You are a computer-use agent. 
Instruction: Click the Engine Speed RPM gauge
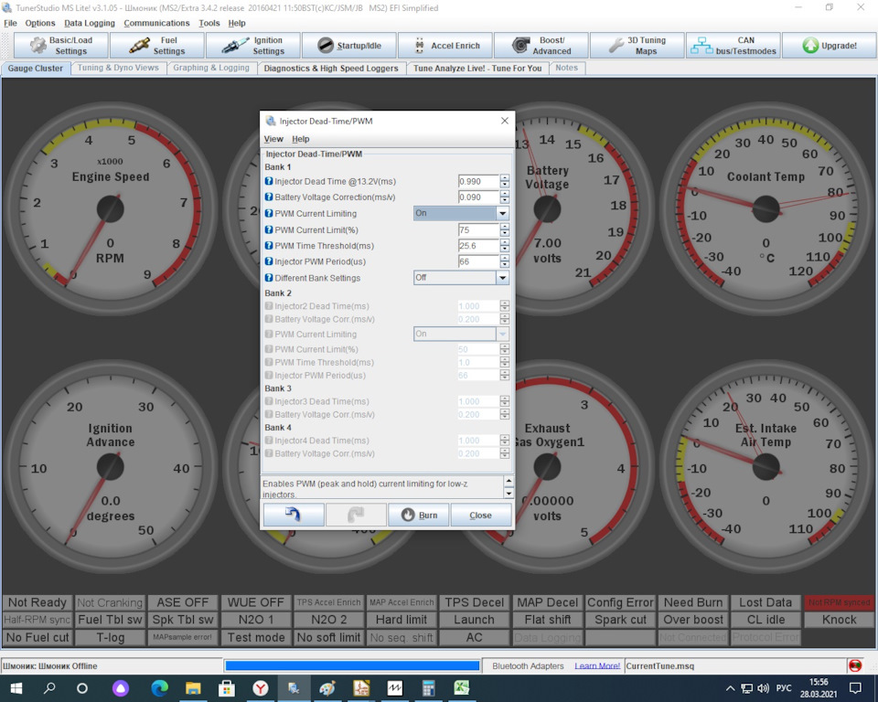[x=111, y=208]
